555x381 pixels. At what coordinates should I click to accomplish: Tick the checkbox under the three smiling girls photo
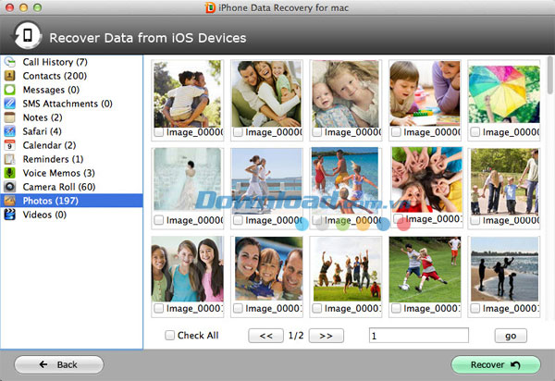click(x=159, y=309)
